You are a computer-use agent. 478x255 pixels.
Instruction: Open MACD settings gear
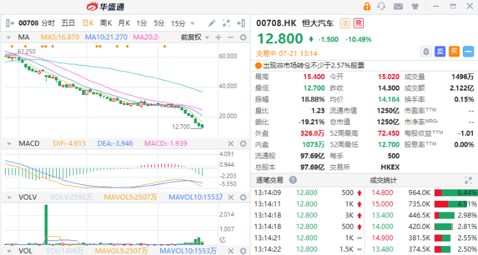(x=243, y=143)
